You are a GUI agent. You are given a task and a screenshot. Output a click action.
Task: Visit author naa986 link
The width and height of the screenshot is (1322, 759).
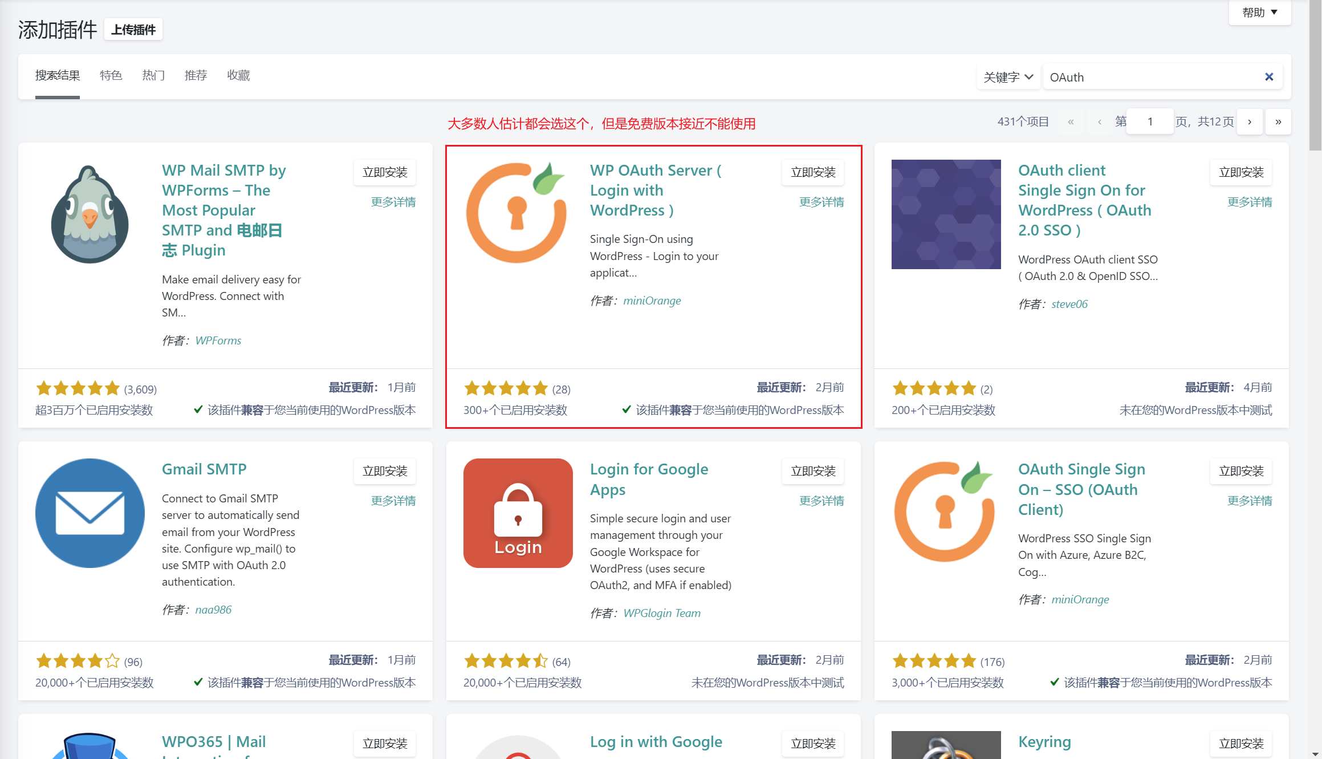pos(213,610)
